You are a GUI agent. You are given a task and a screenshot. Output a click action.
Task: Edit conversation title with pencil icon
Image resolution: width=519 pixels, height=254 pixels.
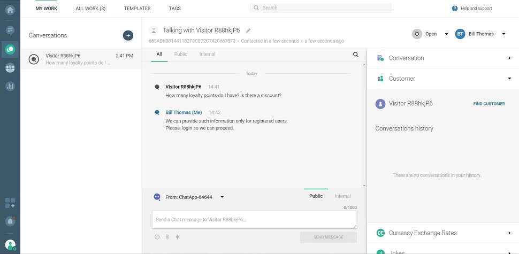pos(248,30)
